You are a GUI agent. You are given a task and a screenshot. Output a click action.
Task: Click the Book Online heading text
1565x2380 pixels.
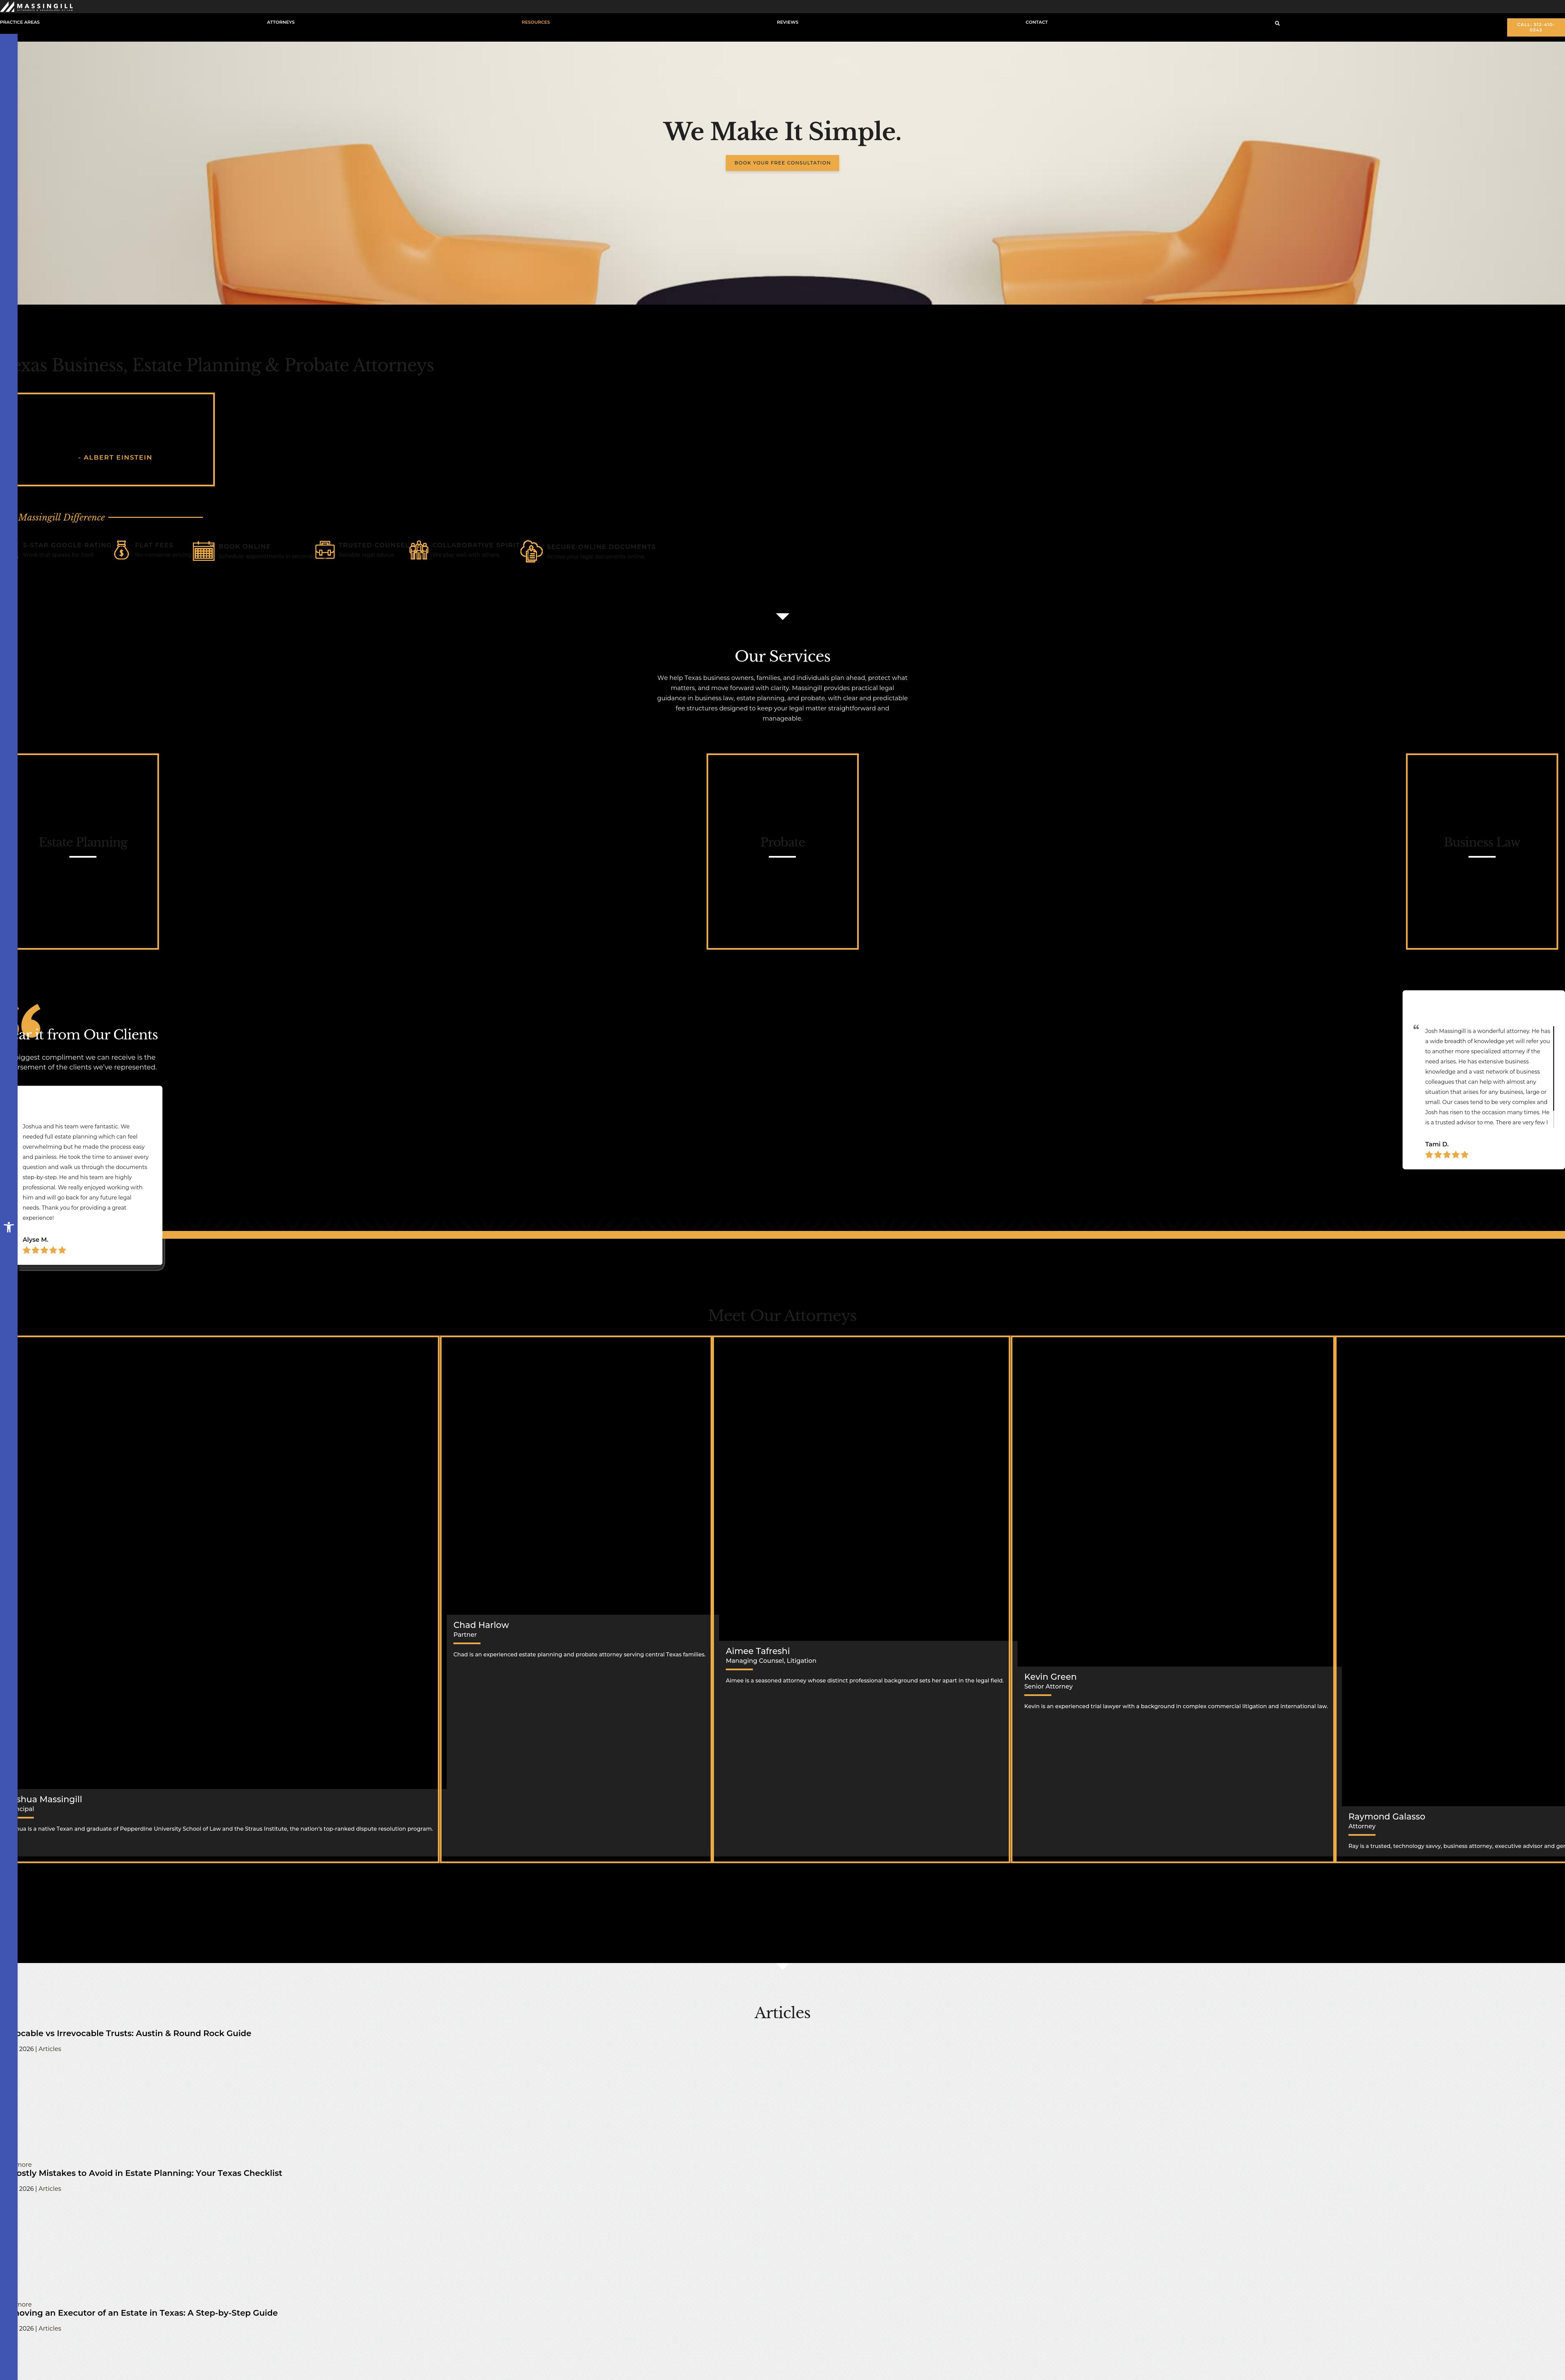point(245,547)
